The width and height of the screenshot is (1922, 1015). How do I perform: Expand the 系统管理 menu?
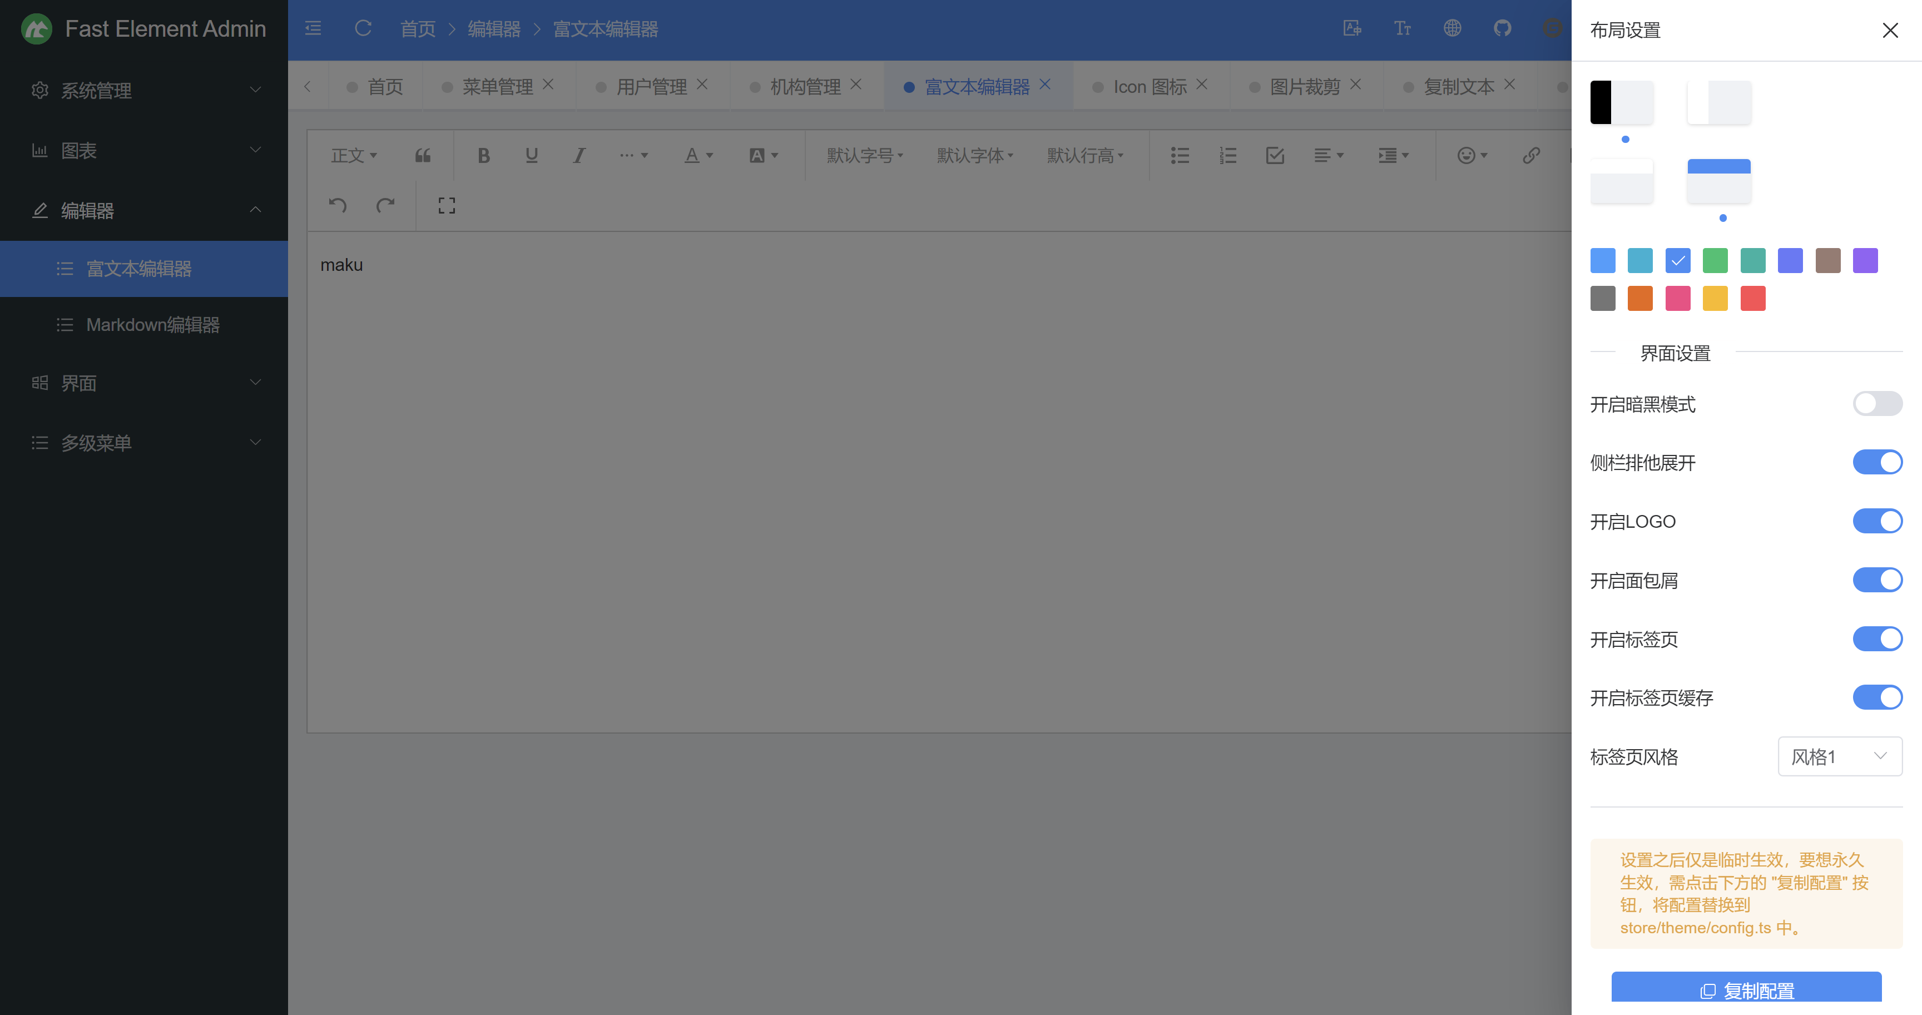click(x=144, y=90)
